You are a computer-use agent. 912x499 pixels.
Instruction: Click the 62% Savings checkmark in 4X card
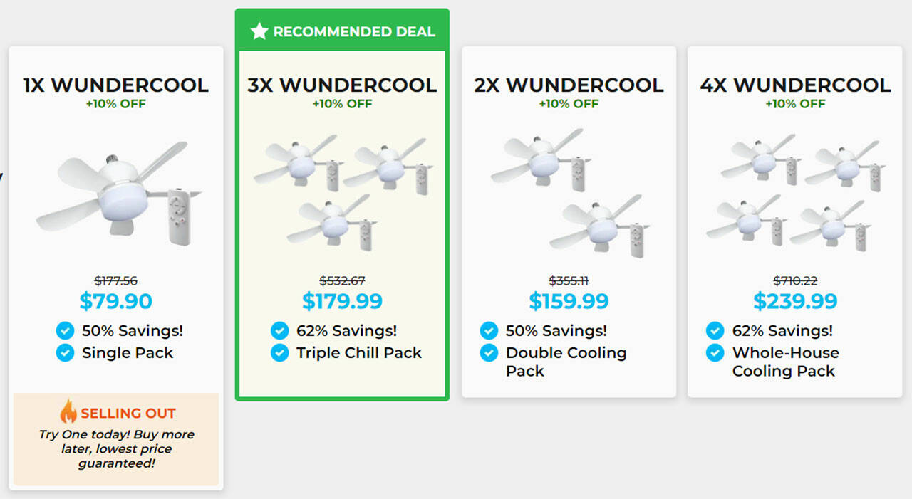point(715,330)
